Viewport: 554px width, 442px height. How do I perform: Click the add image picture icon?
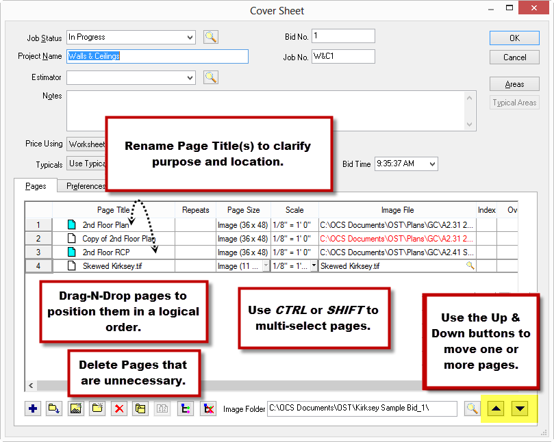click(x=75, y=408)
